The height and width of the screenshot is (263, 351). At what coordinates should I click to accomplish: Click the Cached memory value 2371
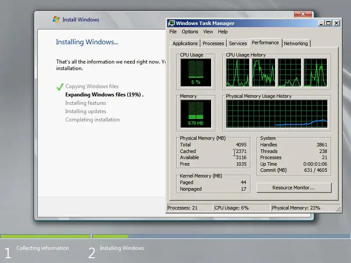(x=241, y=151)
